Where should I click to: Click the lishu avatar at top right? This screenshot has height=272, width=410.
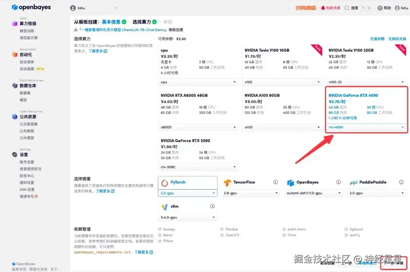(397, 8)
